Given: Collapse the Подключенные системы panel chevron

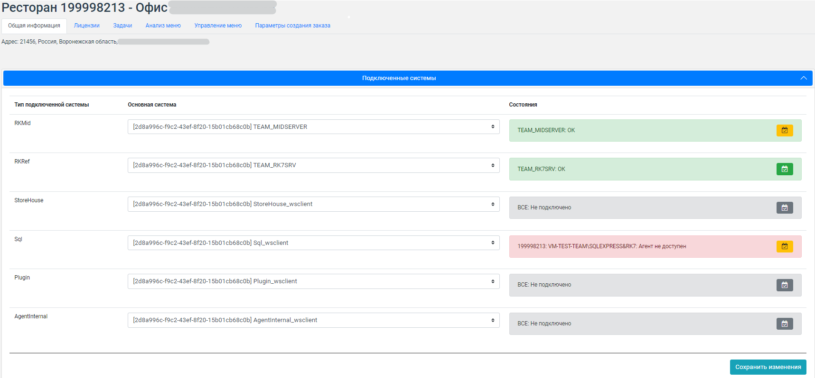Looking at the screenshot, I should click(803, 78).
